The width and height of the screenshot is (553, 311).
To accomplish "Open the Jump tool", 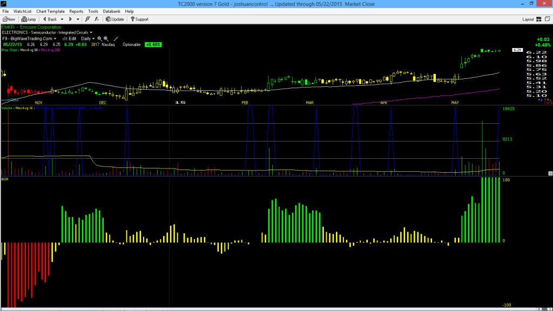I will 29,19.
